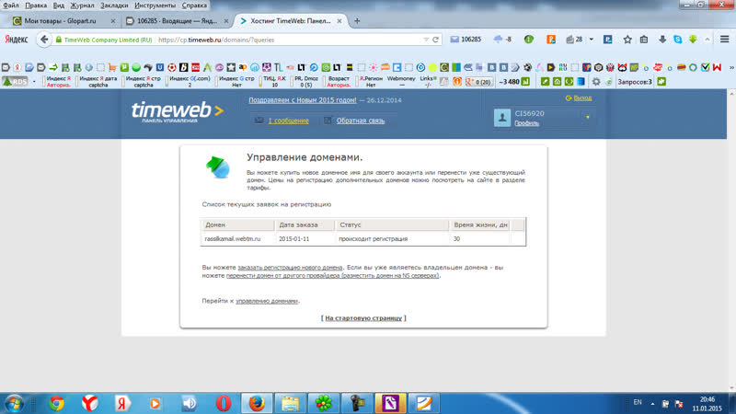Viewport: 736px width, 414px height.
Task: Click the soccer ball bookmark icon
Action: click(x=172, y=67)
